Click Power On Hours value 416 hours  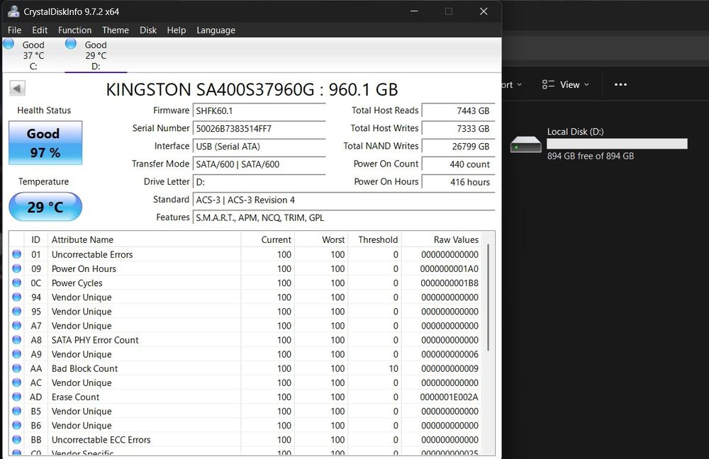tap(458, 182)
